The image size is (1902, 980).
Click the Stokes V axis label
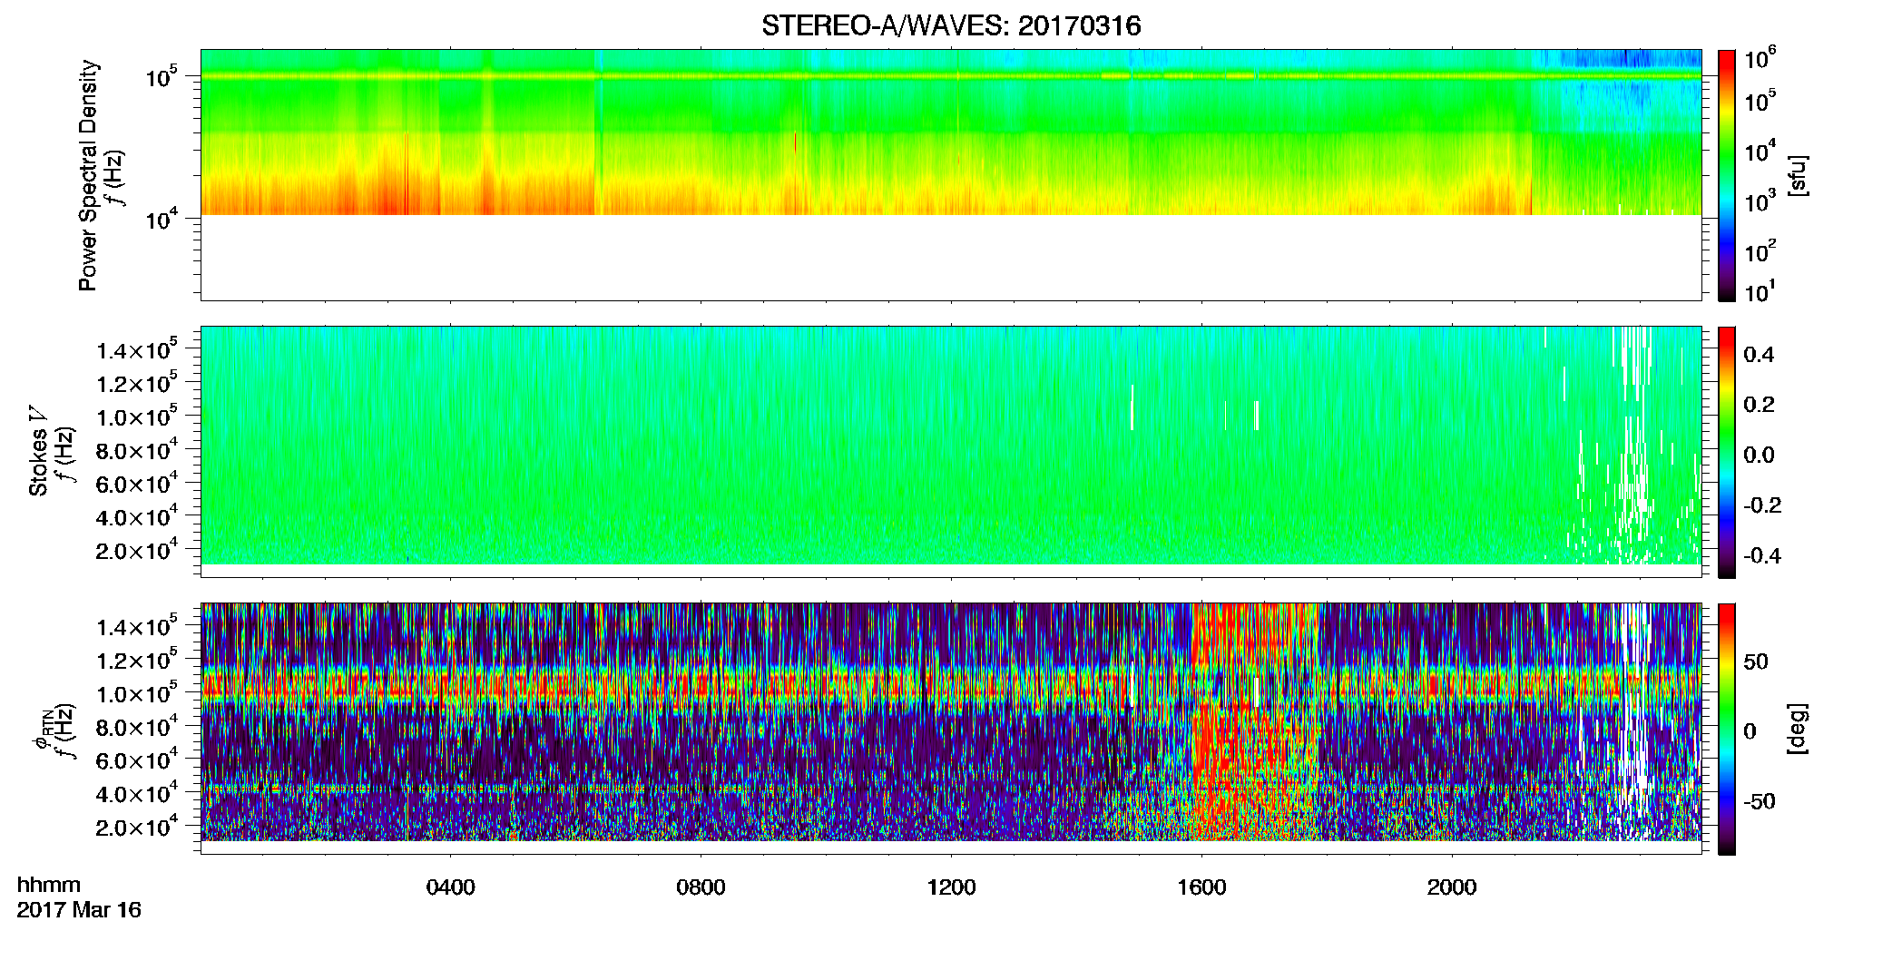click(x=38, y=452)
